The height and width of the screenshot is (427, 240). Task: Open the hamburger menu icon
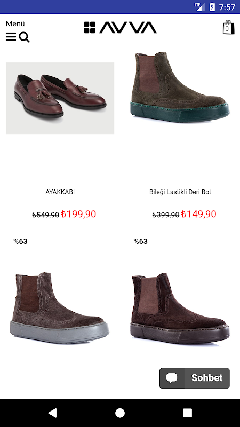(x=11, y=37)
